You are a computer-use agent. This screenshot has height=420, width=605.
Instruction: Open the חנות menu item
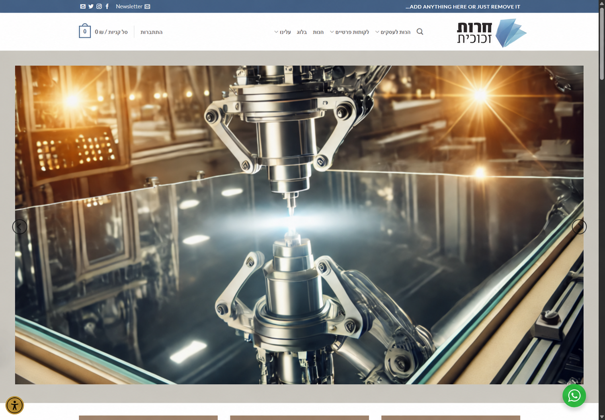318,32
